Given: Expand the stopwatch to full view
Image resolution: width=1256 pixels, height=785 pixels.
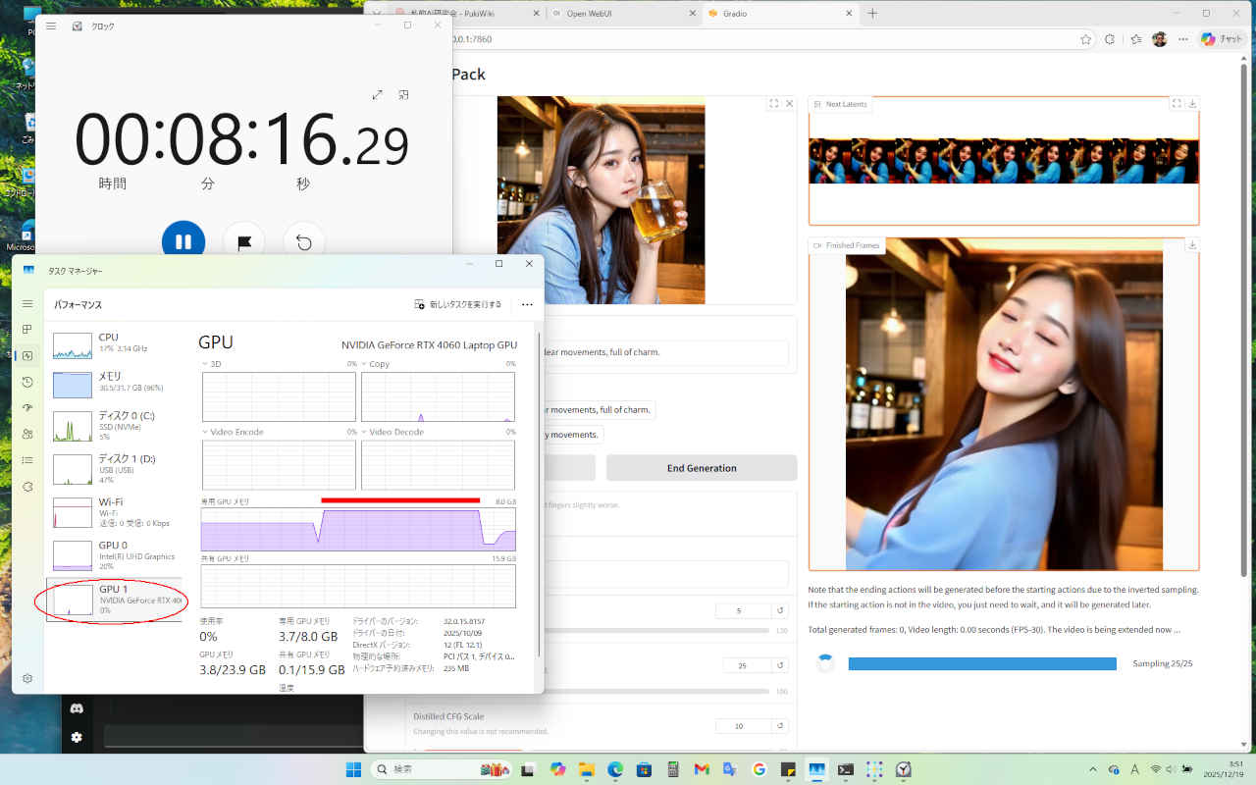Looking at the screenshot, I should click(x=378, y=95).
